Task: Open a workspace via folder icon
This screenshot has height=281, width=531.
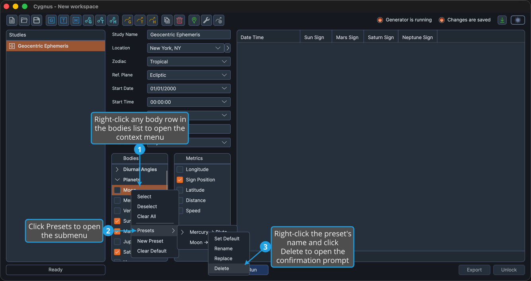Action: (24, 20)
